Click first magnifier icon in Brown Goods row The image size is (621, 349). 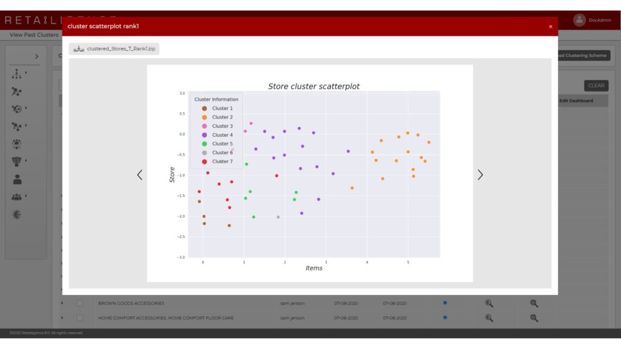(x=489, y=303)
